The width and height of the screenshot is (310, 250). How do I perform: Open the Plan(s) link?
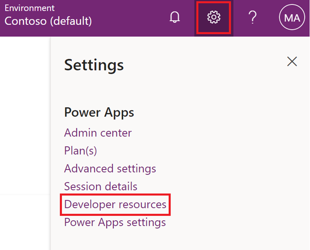click(81, 151)
